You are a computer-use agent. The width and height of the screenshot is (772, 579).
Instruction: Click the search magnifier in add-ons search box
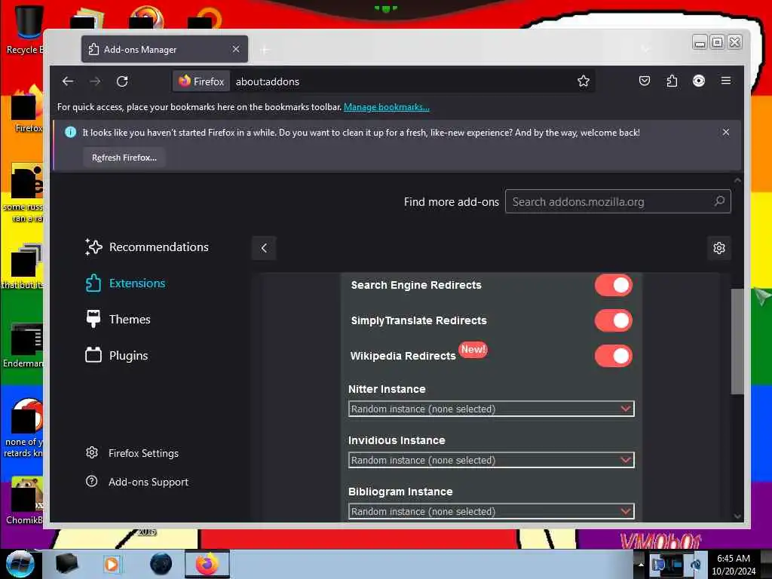[x=719, y=201]
